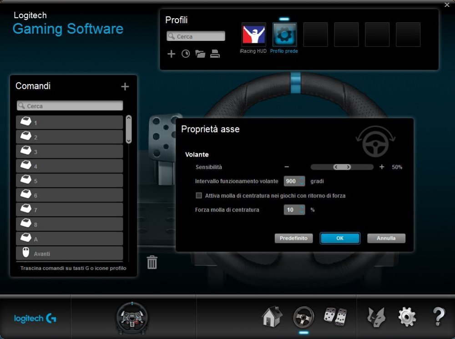Select command key 4 in list
Viewport: 455px width, 339px height.
pos(70,166)
